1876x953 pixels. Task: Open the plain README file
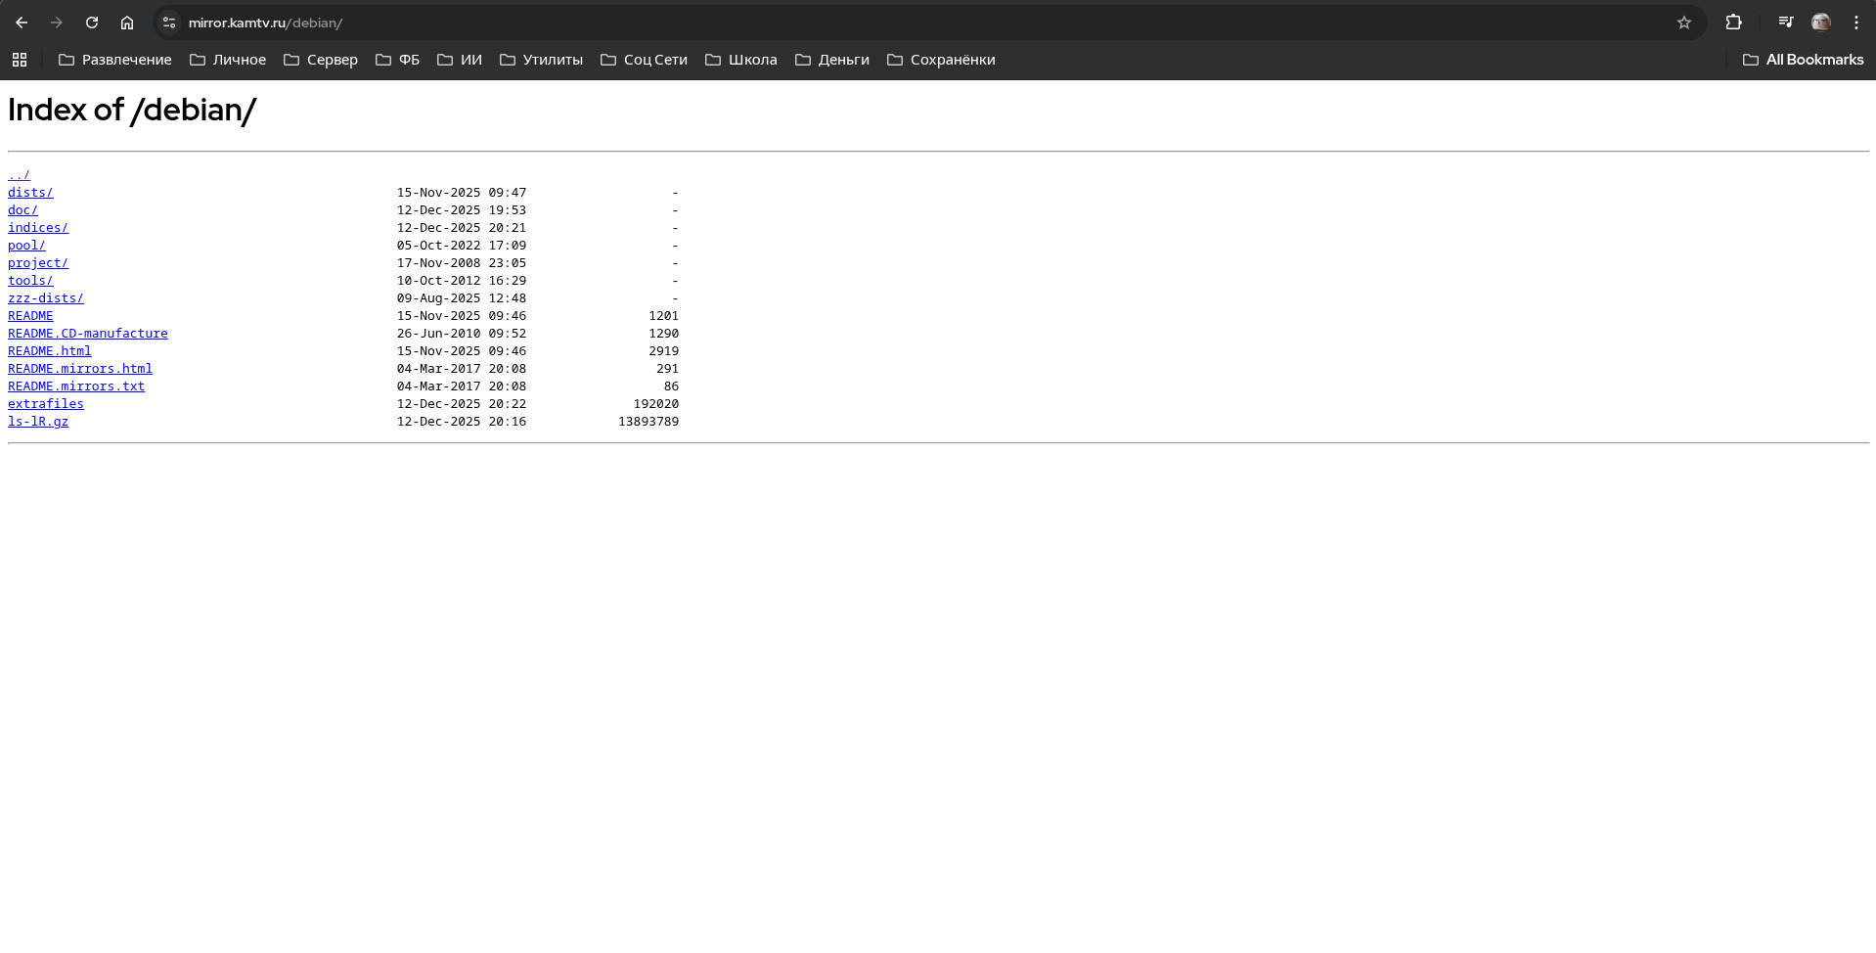(x=30, y=316)
